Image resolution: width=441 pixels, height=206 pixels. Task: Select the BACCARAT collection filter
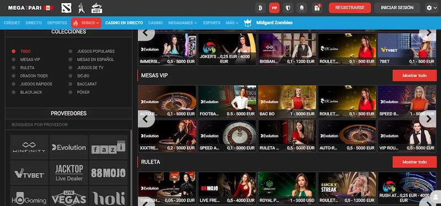(x=83, y=84)
